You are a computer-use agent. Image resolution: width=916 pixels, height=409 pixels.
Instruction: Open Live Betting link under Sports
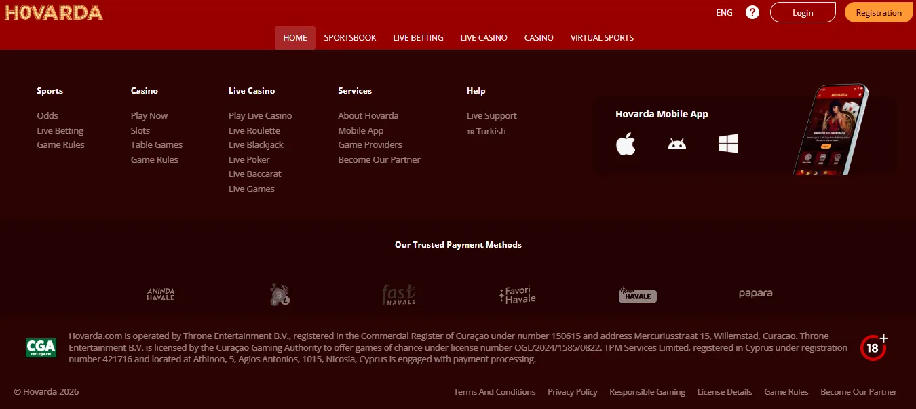(60, 130)
